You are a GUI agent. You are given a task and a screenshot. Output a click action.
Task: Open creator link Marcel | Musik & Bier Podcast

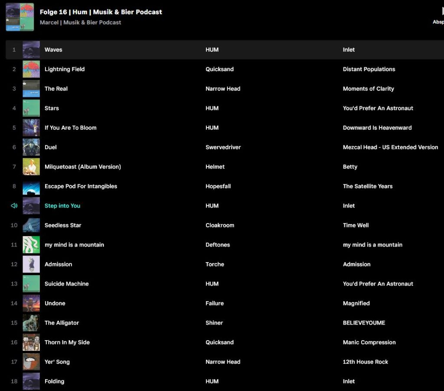tap(80, 23)
